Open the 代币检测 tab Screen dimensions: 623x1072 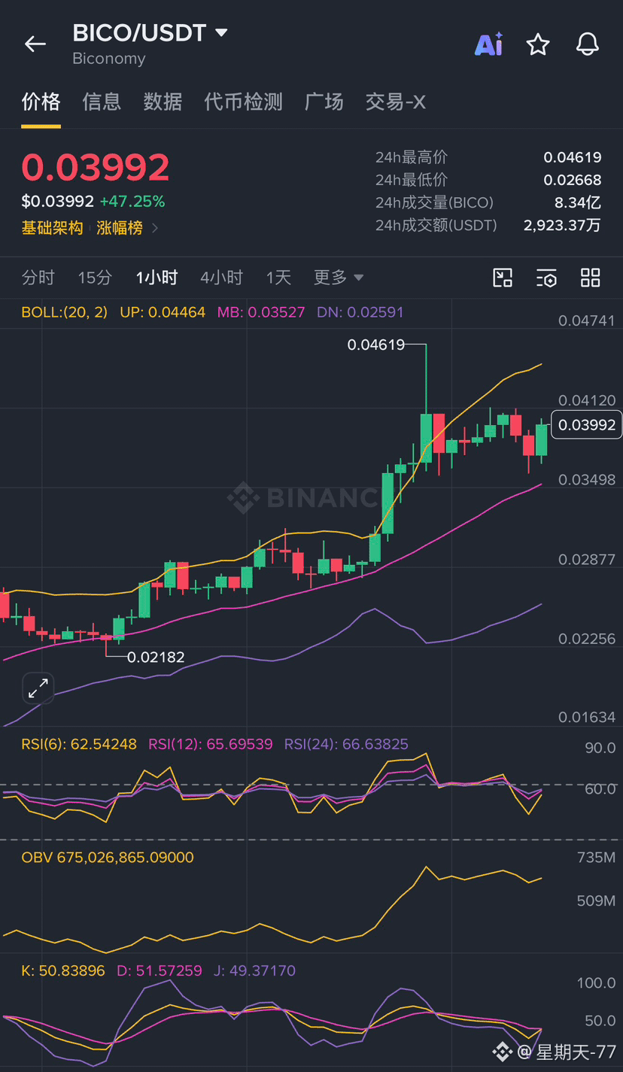tap(243, 102)
